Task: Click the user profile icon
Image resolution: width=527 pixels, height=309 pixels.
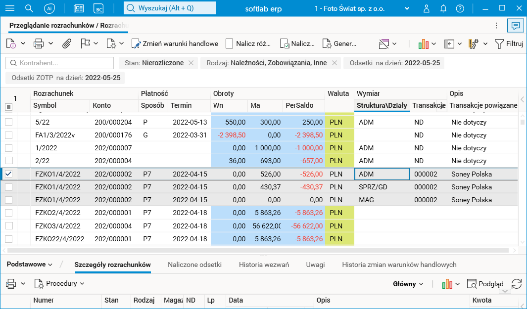Action: tap(427, 8)
